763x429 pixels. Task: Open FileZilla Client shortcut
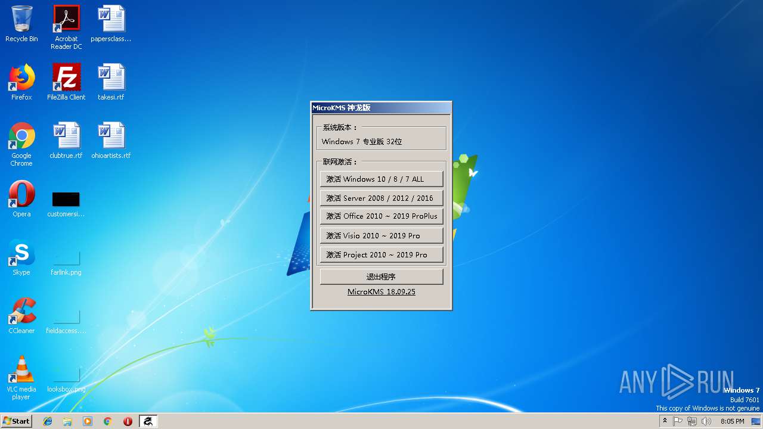click(66, 82)
